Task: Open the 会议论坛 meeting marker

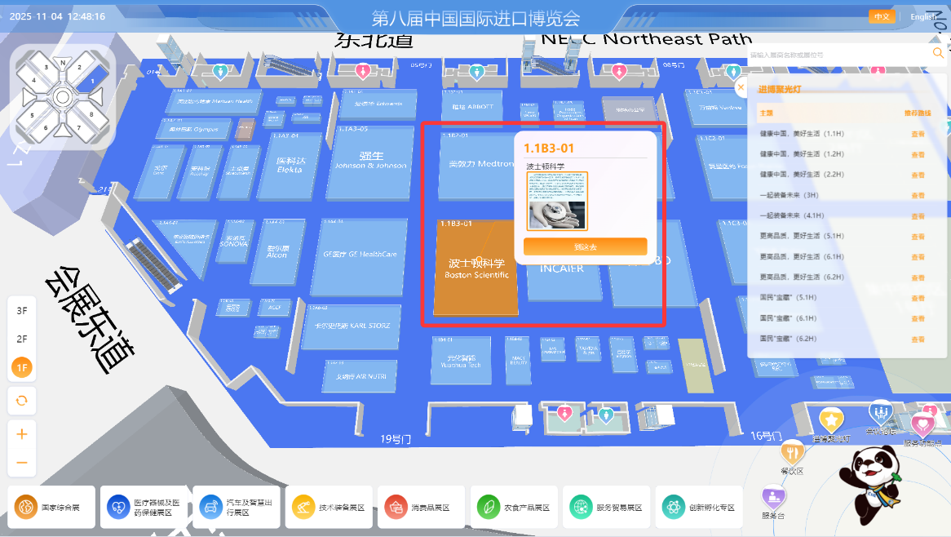Action: click(x=881, y=413)
